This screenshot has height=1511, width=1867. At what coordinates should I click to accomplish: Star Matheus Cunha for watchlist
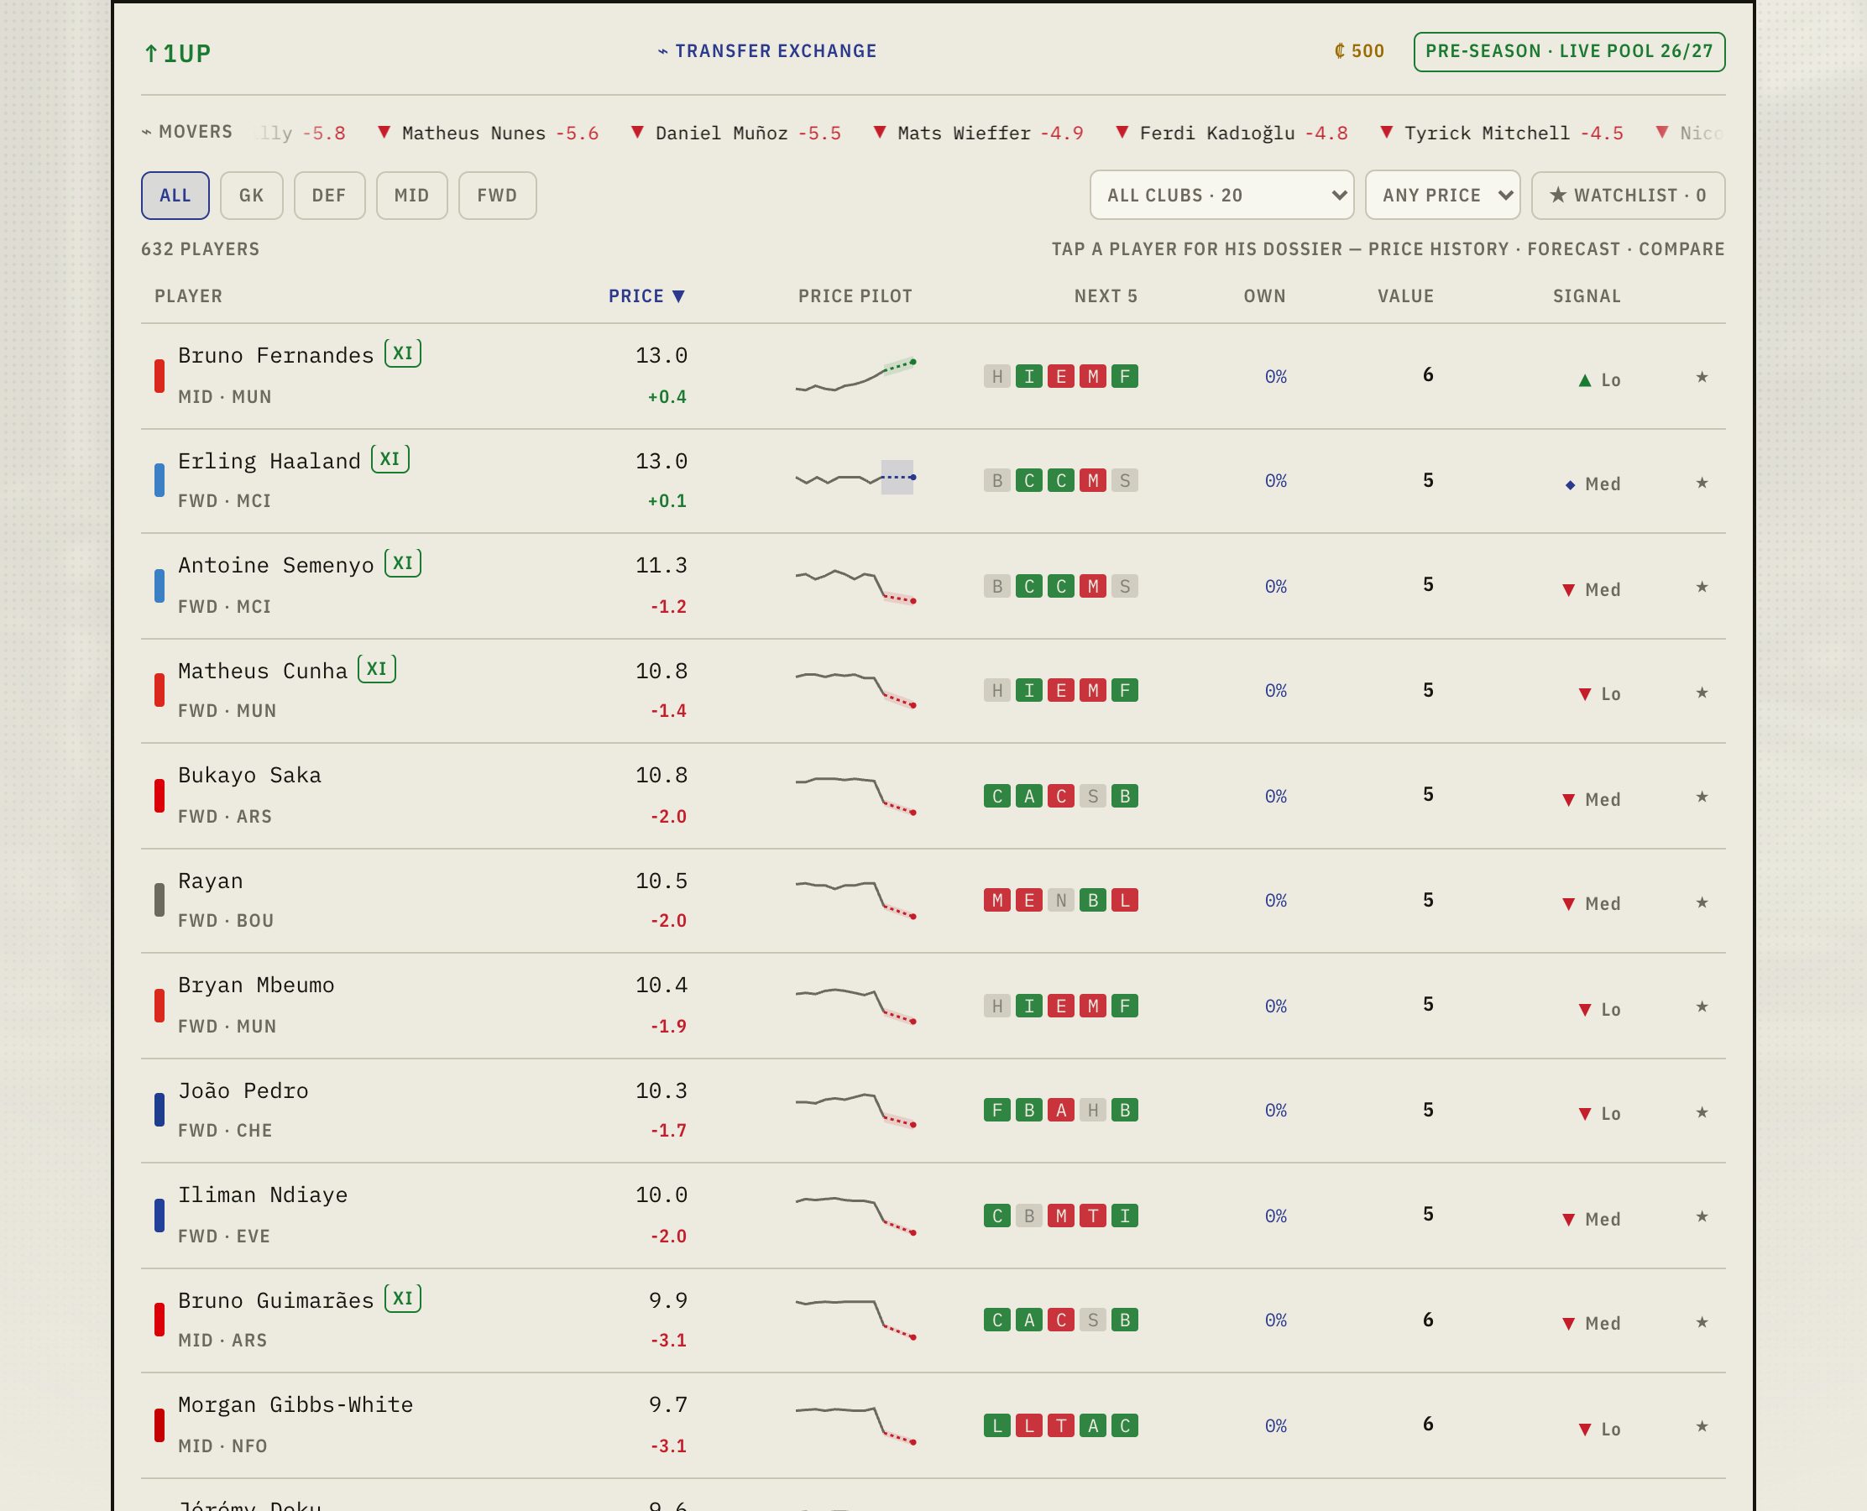point(1702,692)
